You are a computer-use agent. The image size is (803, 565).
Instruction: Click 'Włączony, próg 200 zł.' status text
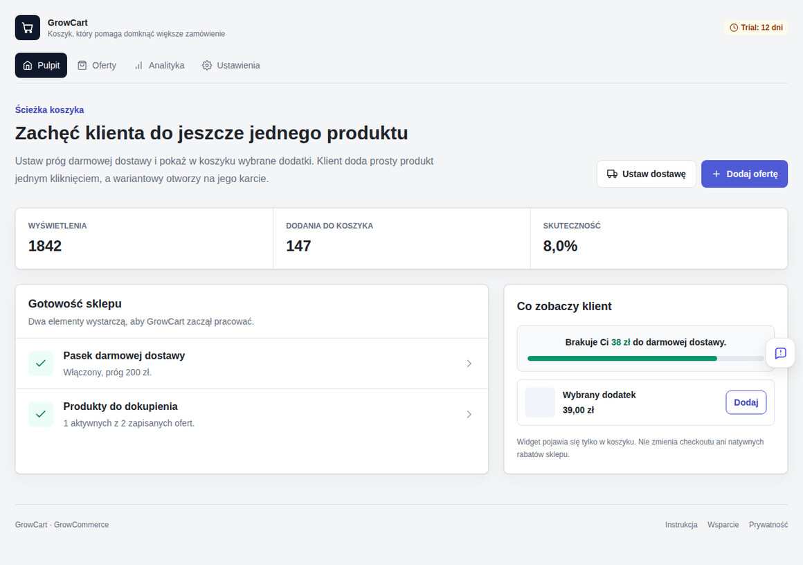tap(107, 373)
